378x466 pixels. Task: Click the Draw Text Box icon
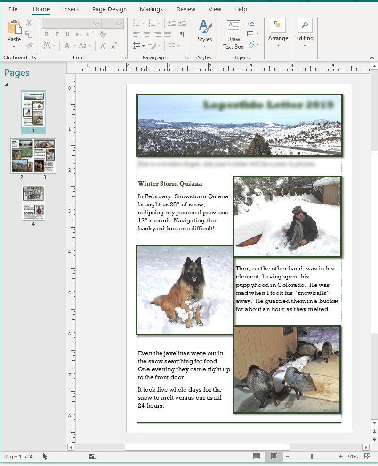pos(233,26)
